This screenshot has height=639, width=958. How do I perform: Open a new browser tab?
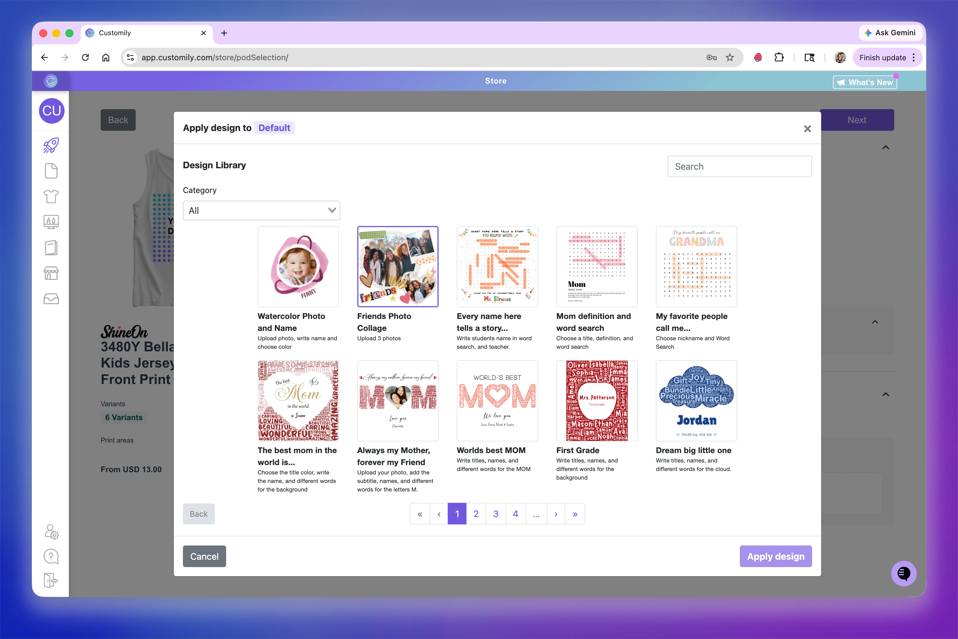click(x=224, y=33)
